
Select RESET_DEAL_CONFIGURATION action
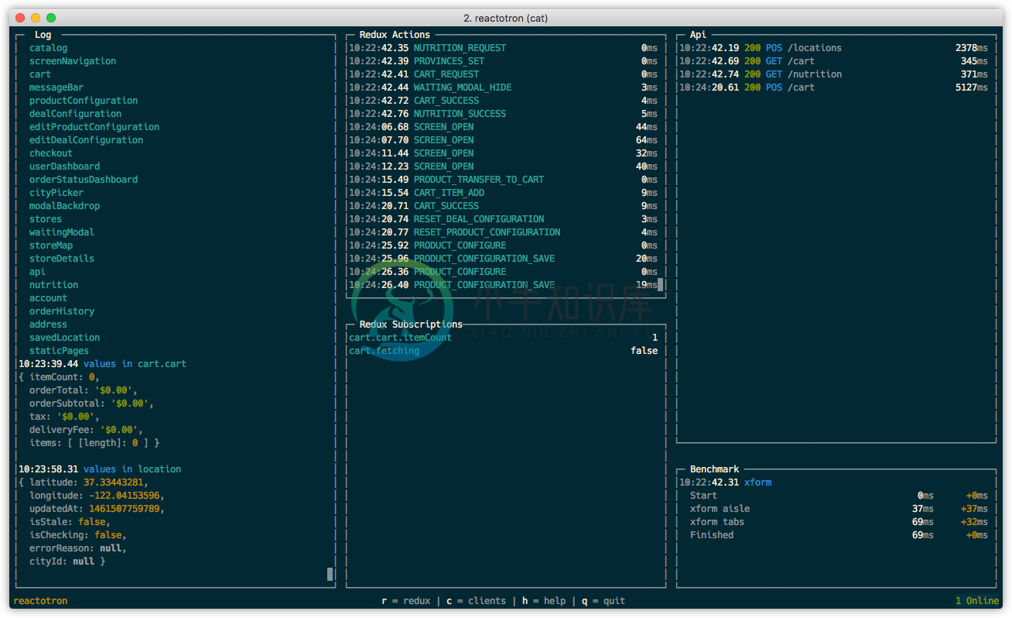coord(503,219)
